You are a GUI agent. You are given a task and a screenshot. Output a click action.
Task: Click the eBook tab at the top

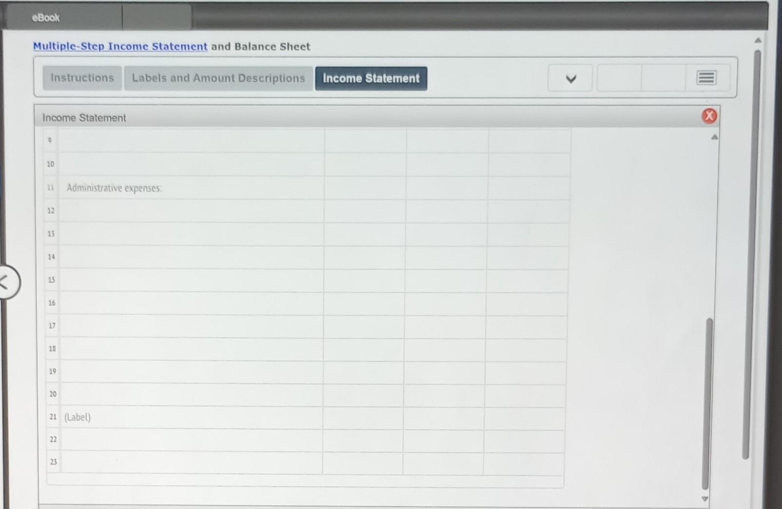45,18
